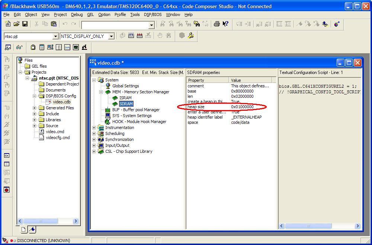
Task: Open the empty find text combo box arrow
Action: click(152, 25)
